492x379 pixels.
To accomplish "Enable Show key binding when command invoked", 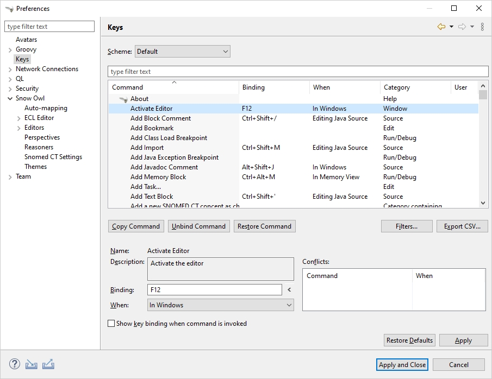I will (x=111, y=324).
